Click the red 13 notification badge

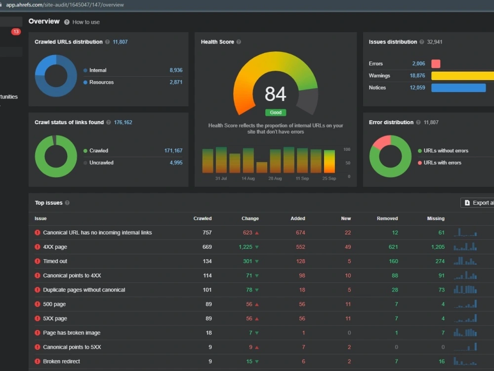click(16, 32)
